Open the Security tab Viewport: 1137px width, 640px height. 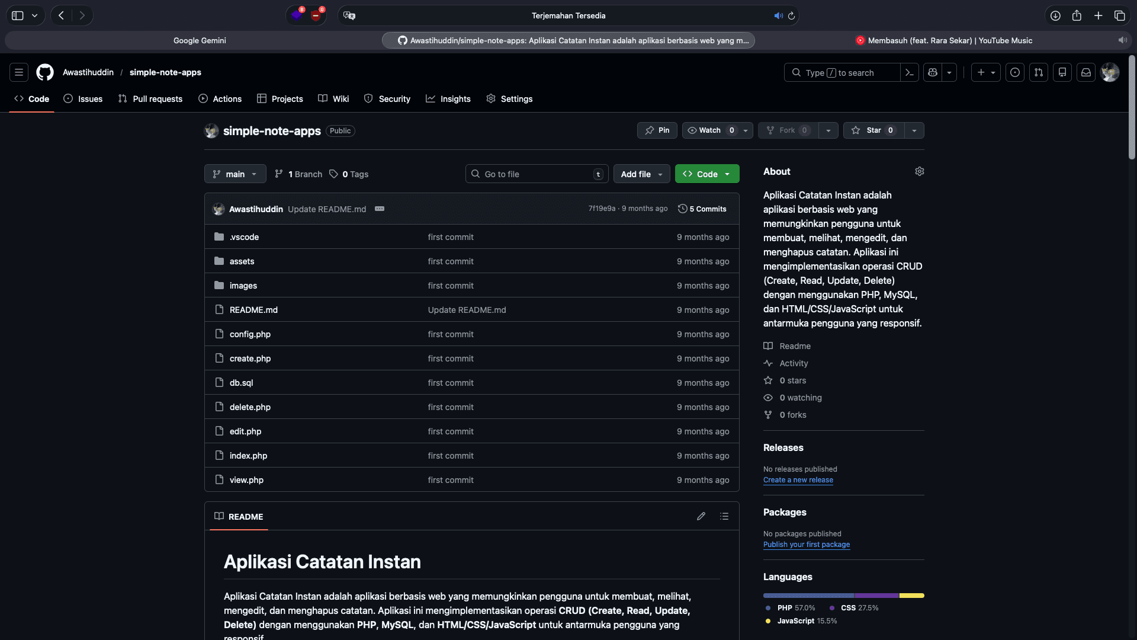387,98
